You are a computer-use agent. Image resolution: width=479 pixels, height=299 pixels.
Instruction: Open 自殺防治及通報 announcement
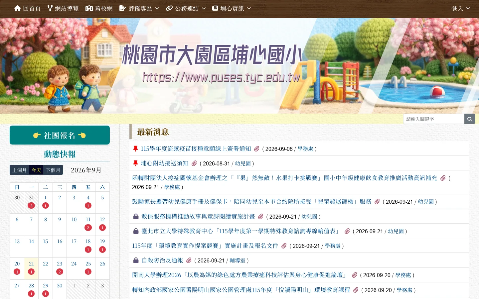pyautogui.click(x=162, y=260)
